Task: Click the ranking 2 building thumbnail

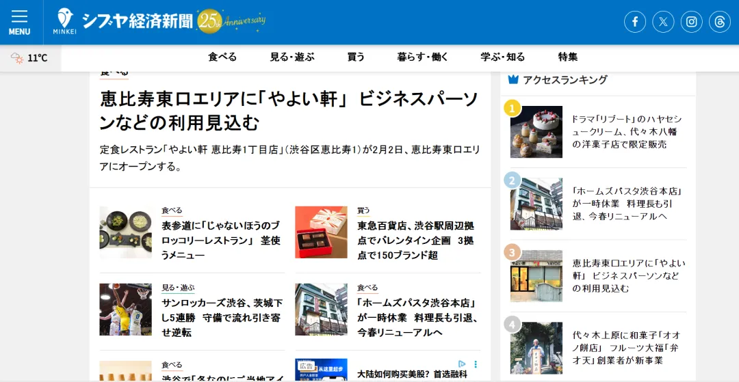Action: click(536, 204)
